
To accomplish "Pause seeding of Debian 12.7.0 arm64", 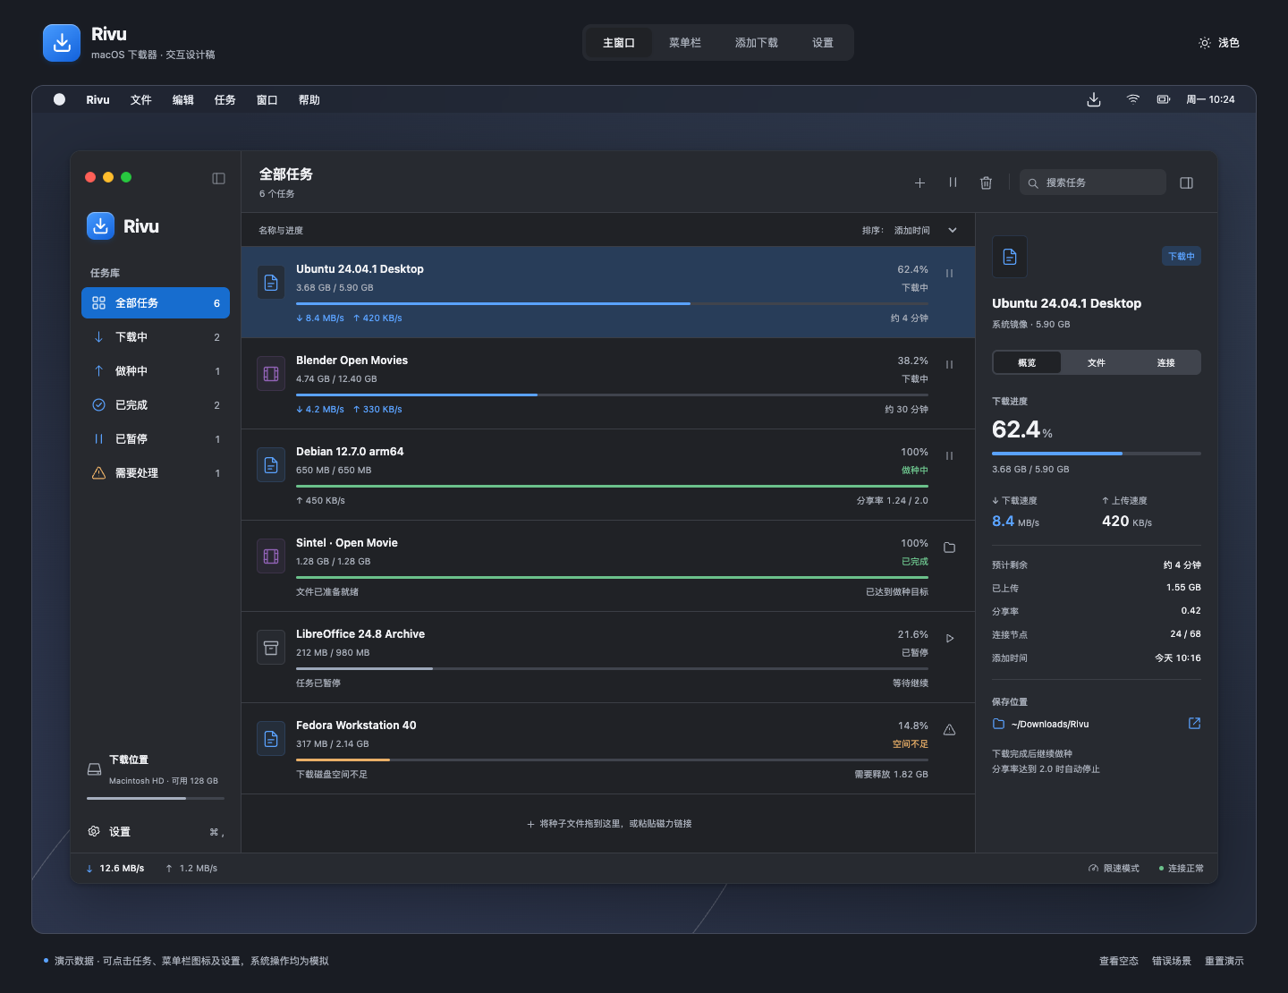I will pos(949,455).
